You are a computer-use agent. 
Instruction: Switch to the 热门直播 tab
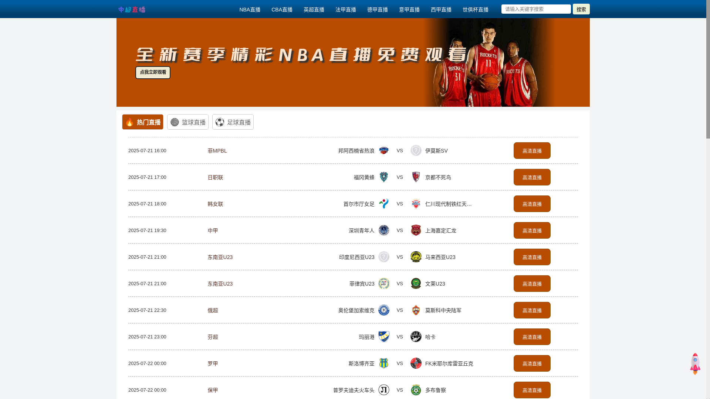tap(143, 122)
